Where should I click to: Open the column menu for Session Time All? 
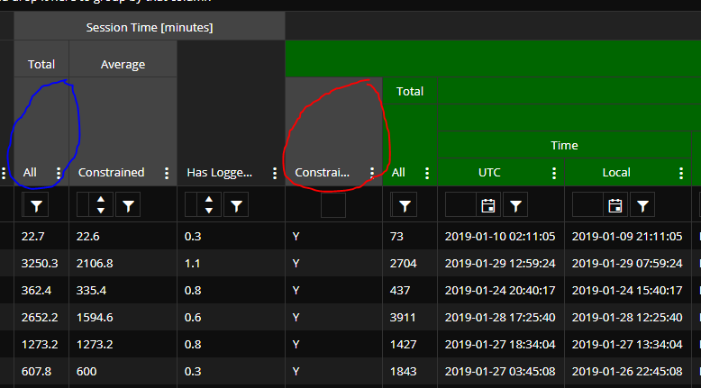(59, 173)
